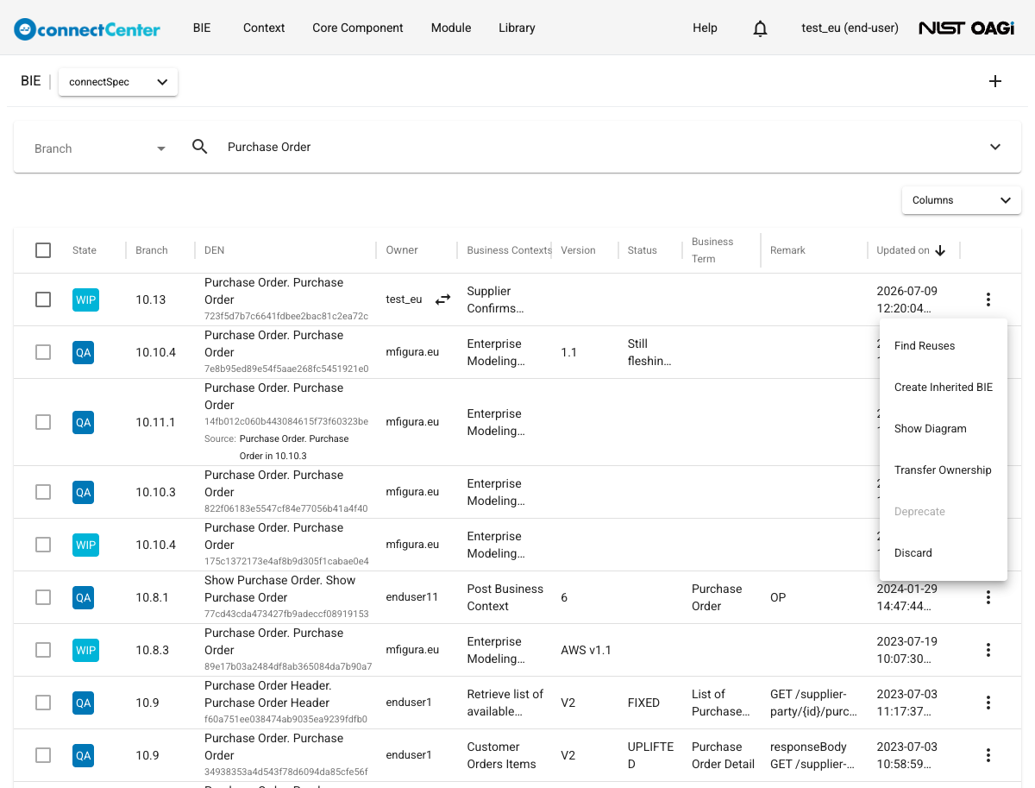This screenshot has width=1035, height=788.
Task: Open the Module menu
Action: coord(451,28)
